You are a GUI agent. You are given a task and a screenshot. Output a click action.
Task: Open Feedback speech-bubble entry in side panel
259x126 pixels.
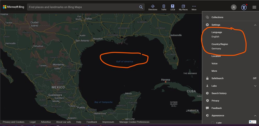pyautogui.click(x=217, y=108)
